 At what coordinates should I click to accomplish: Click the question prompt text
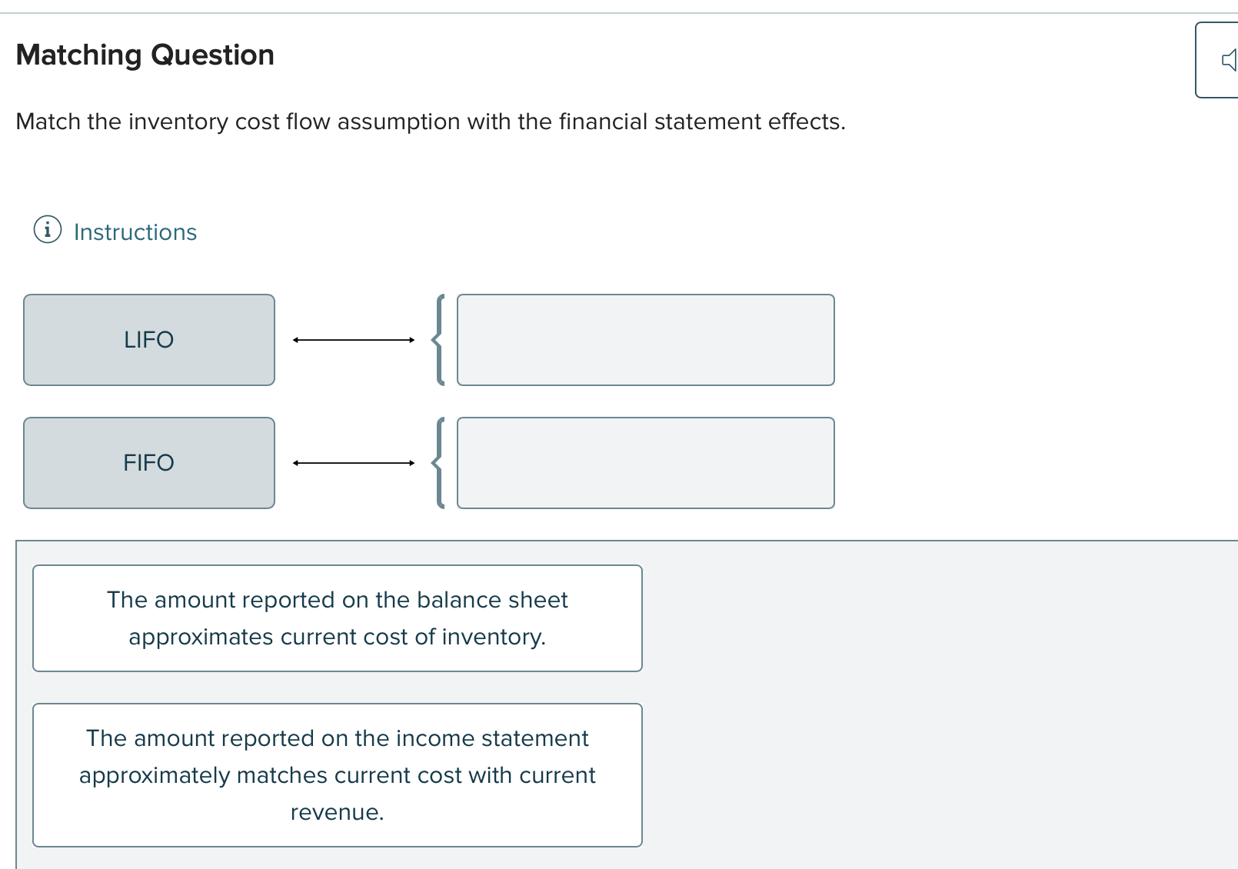[431, 122]
